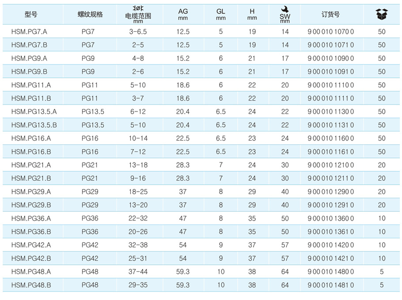The width and height of the screenshot is (402, 300).
Task: Select model cell HSM.PG21.A
Action: (x=31, y=165)
